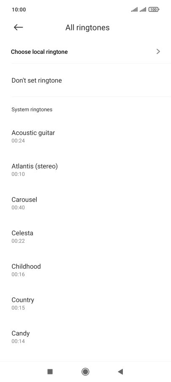Tap the first signal strength icon
The image size is (171, 382).
tap(134, 9)
